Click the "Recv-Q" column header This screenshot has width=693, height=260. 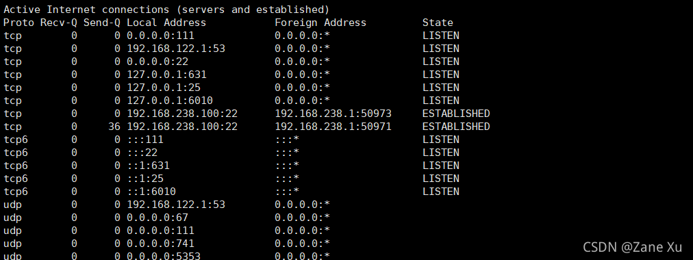coord(58,23)
